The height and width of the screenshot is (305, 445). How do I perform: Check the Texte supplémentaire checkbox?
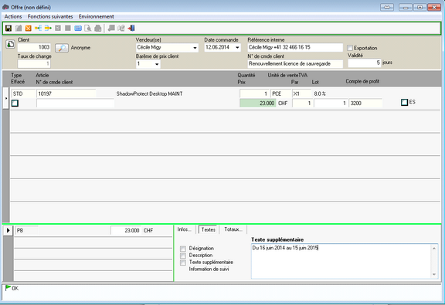[x=183, y=263]
